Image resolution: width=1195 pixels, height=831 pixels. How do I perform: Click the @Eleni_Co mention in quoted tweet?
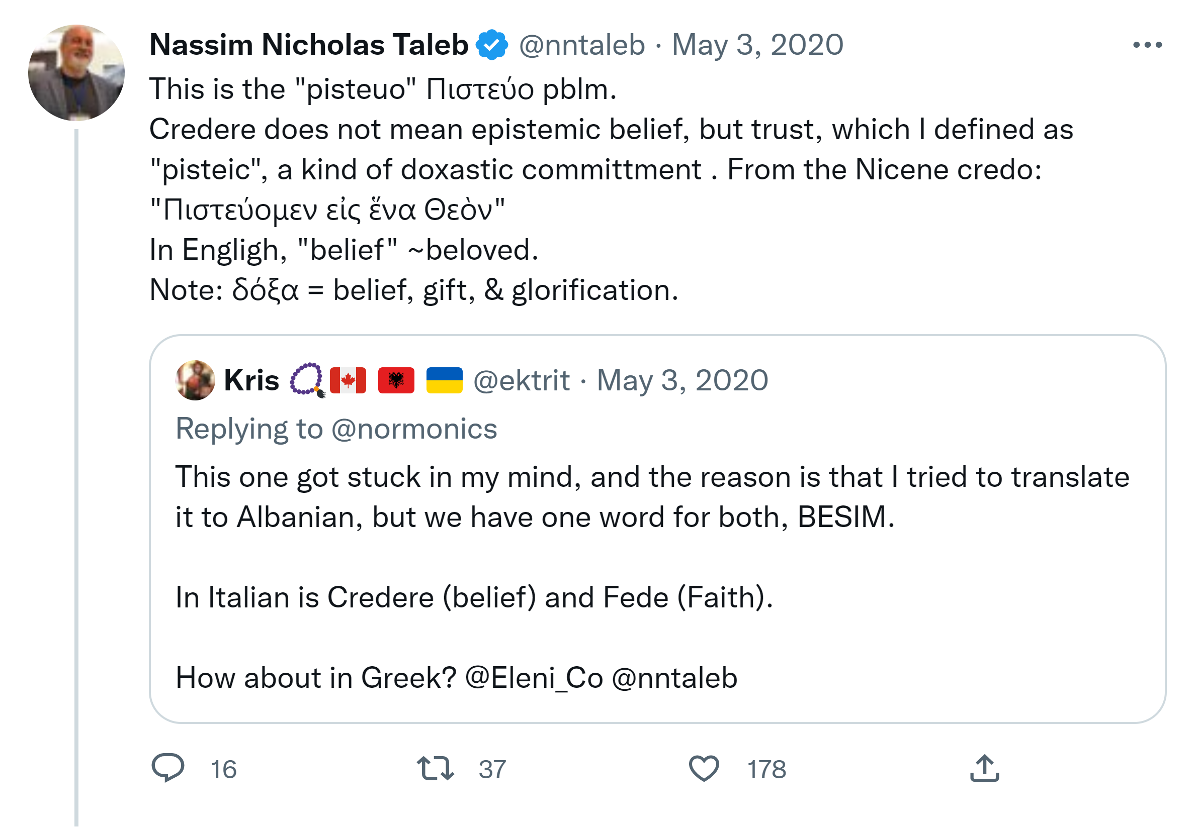pos(534,678)
